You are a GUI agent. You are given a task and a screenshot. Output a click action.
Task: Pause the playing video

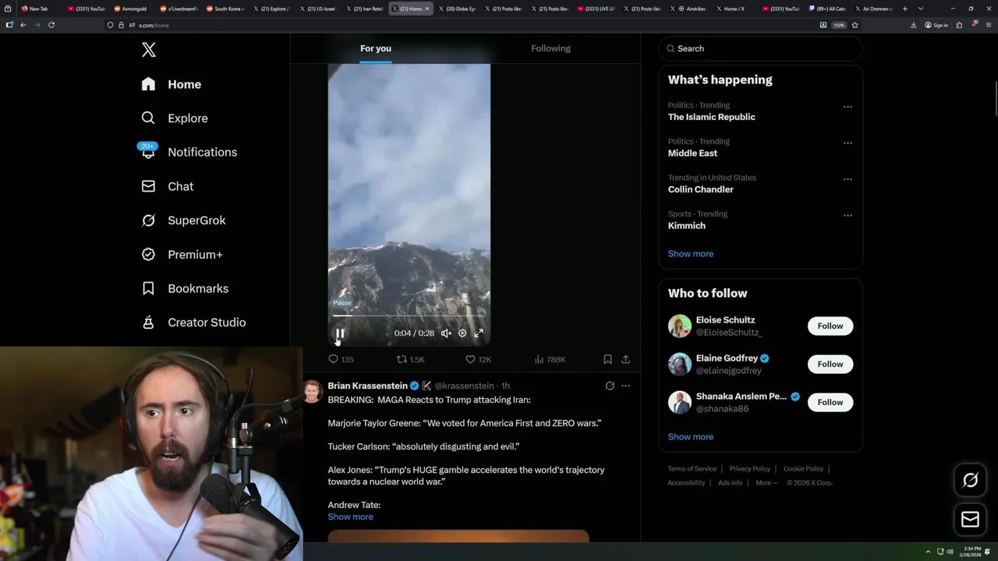pos(340,333)
